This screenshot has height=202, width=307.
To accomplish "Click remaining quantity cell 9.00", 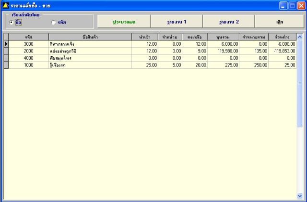I will click(195, 51).
